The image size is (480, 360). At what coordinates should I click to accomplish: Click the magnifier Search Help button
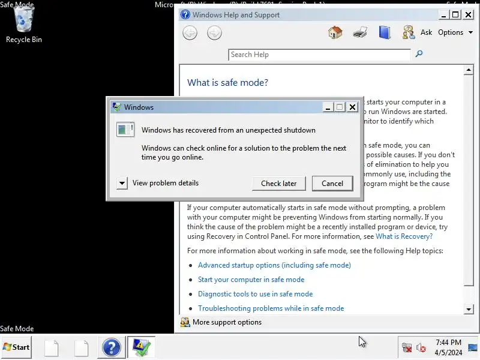pyautogui.click(x=419, y=54)
